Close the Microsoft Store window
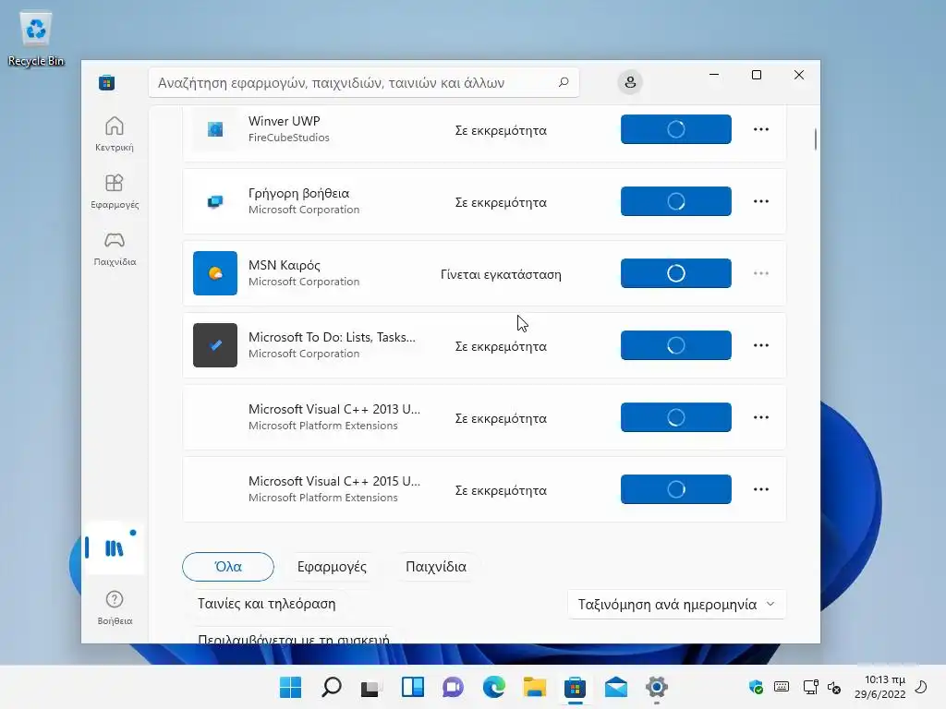The image size is (946, 709). [799, 75]
